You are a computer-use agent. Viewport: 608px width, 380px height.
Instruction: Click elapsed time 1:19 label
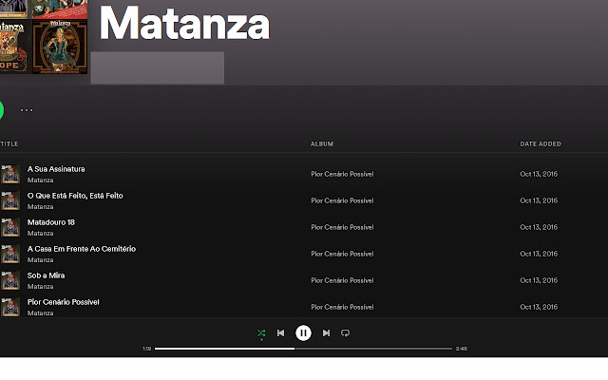click(x=146, y=349)
